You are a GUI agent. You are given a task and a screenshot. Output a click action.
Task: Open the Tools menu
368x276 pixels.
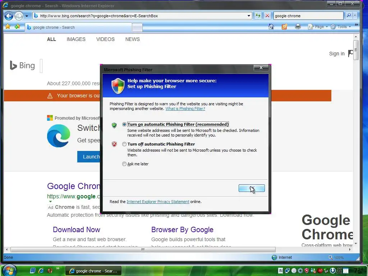(341, 27)
